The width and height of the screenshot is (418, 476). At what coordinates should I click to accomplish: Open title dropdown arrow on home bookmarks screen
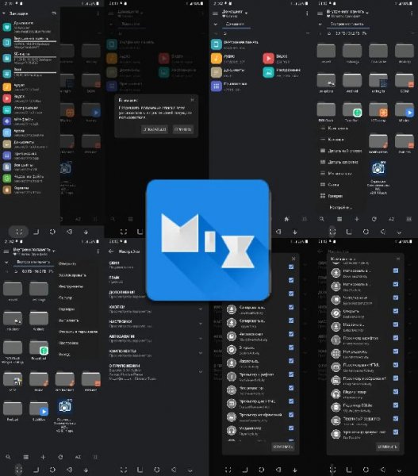click(246, 13)
